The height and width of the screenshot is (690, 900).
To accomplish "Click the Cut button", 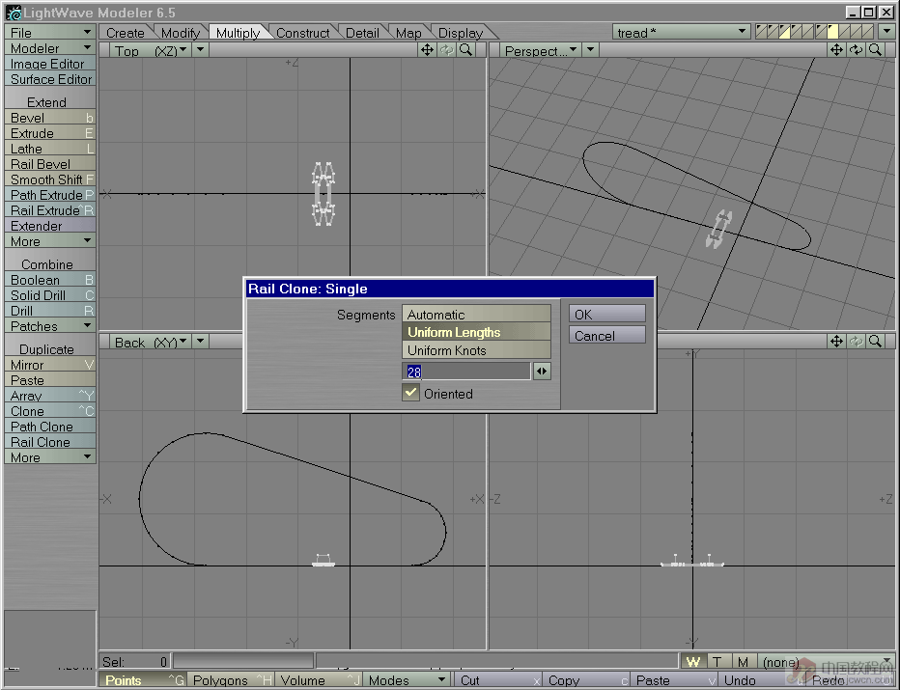I will 498,680.
